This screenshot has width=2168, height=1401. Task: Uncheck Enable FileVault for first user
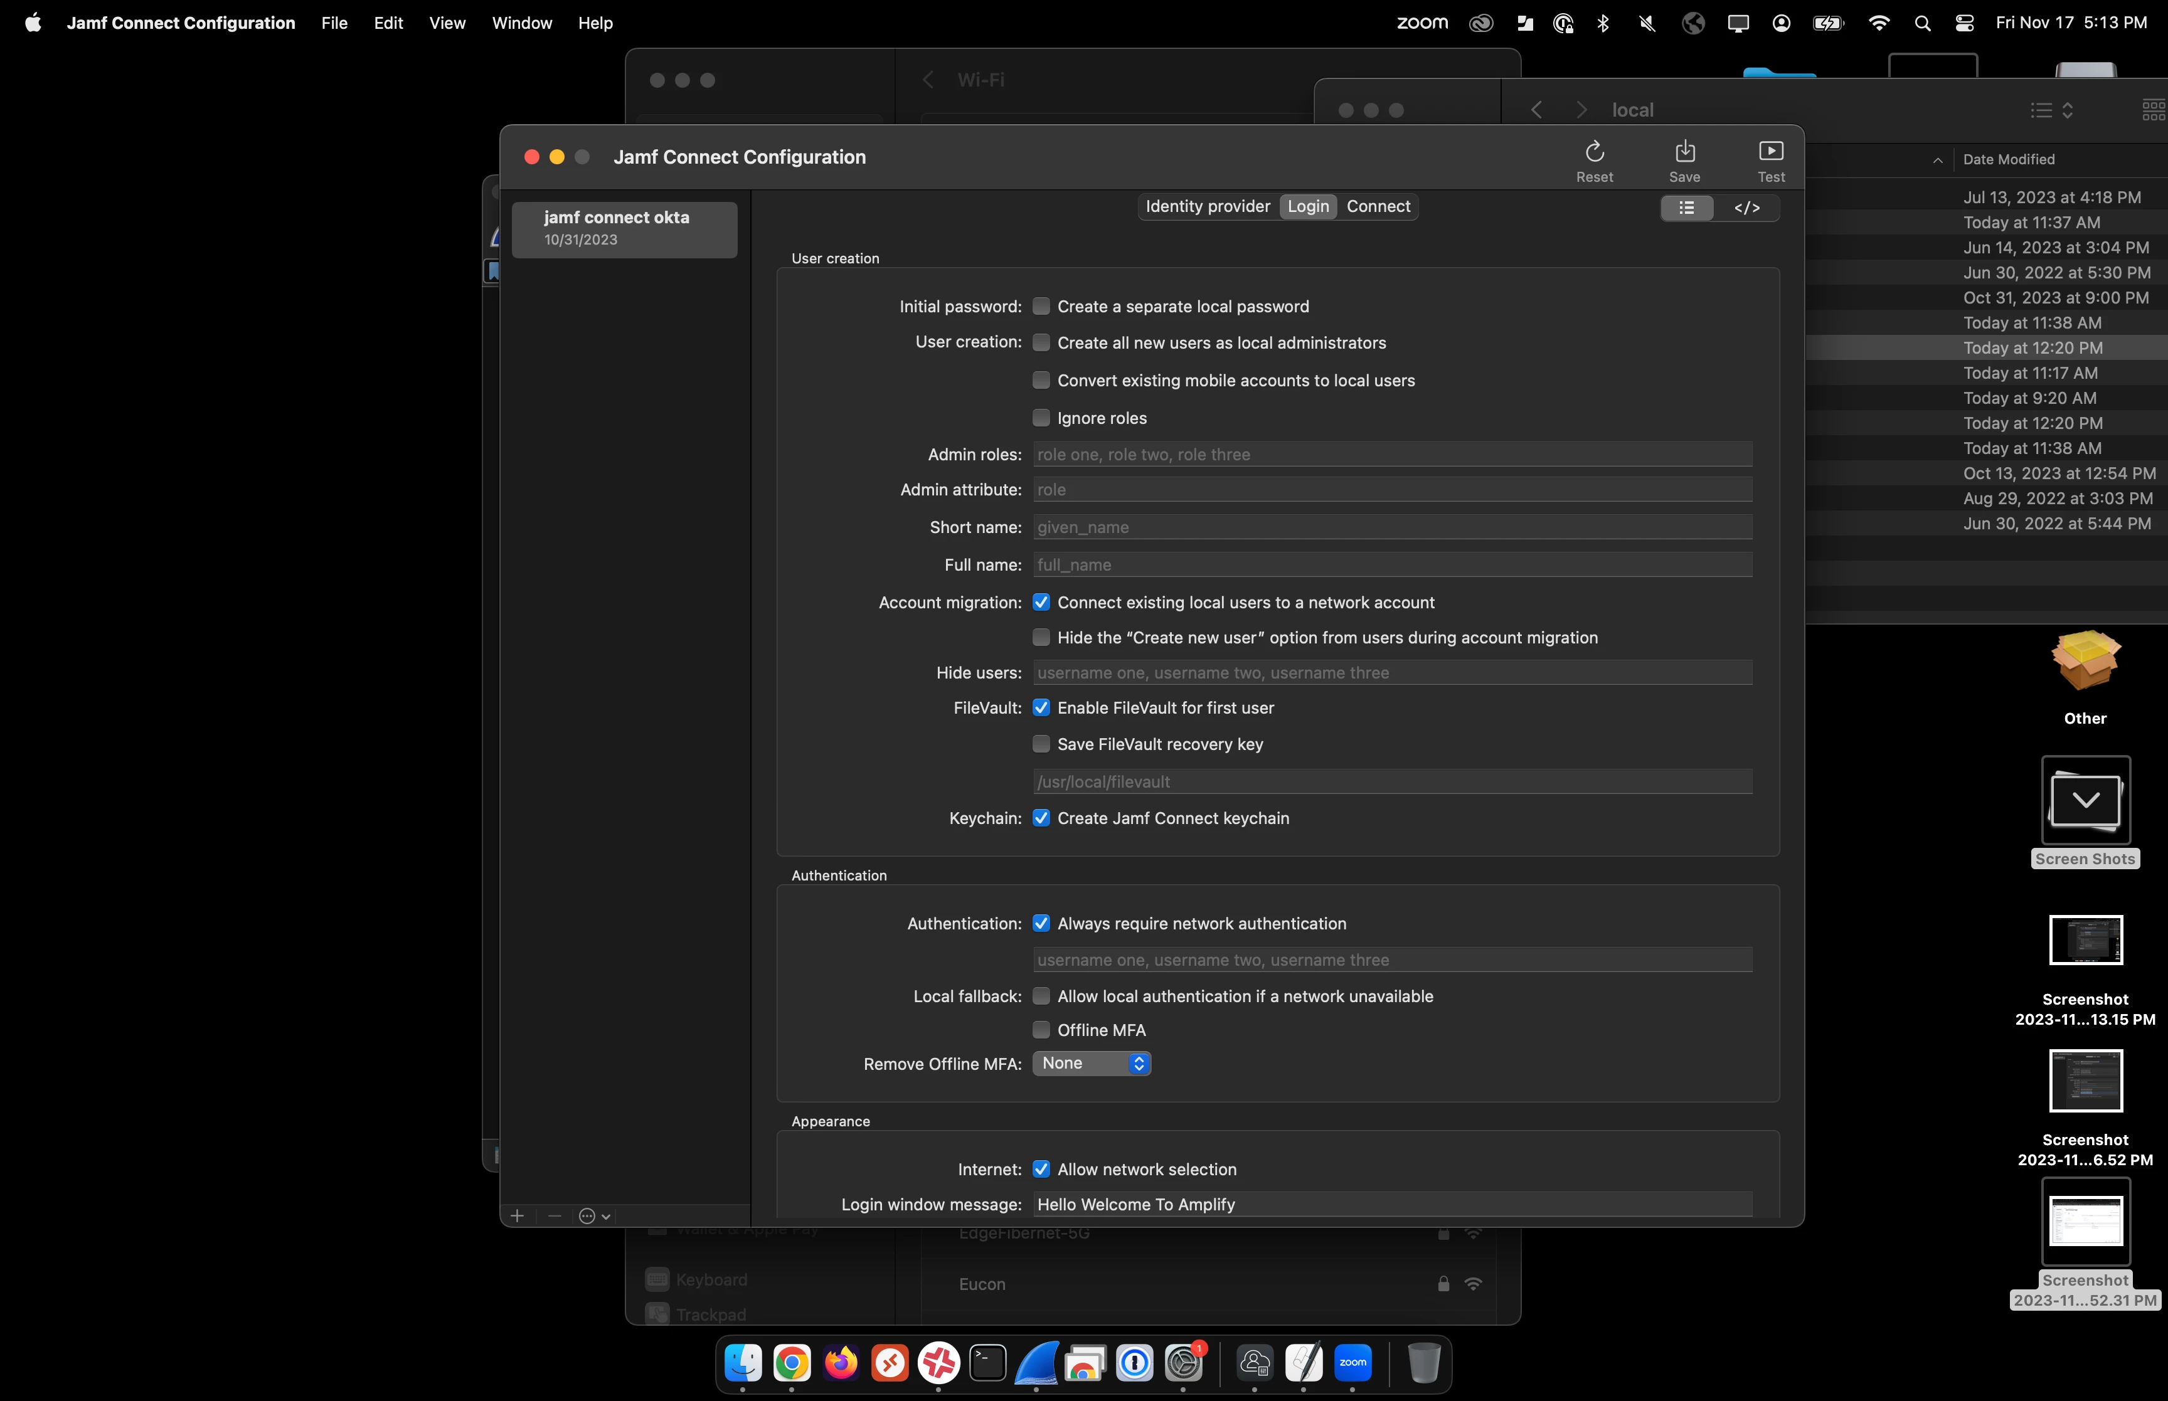pos(1041,707)
